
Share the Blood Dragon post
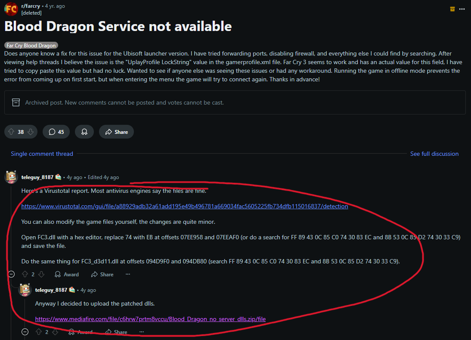[116, 132]
